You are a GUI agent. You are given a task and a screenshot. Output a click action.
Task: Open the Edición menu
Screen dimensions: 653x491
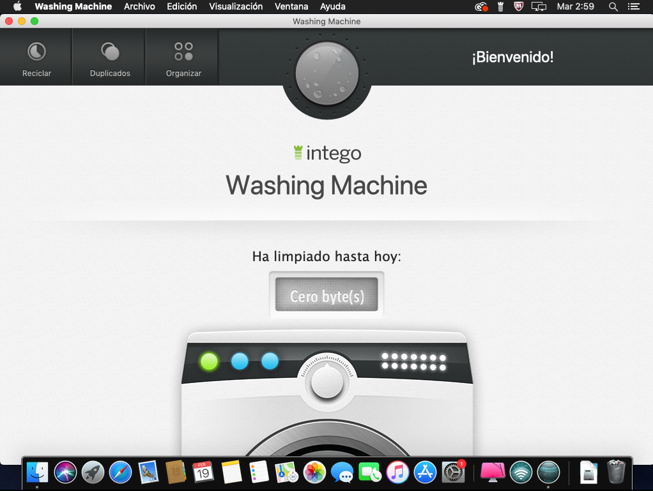[181, 6]
